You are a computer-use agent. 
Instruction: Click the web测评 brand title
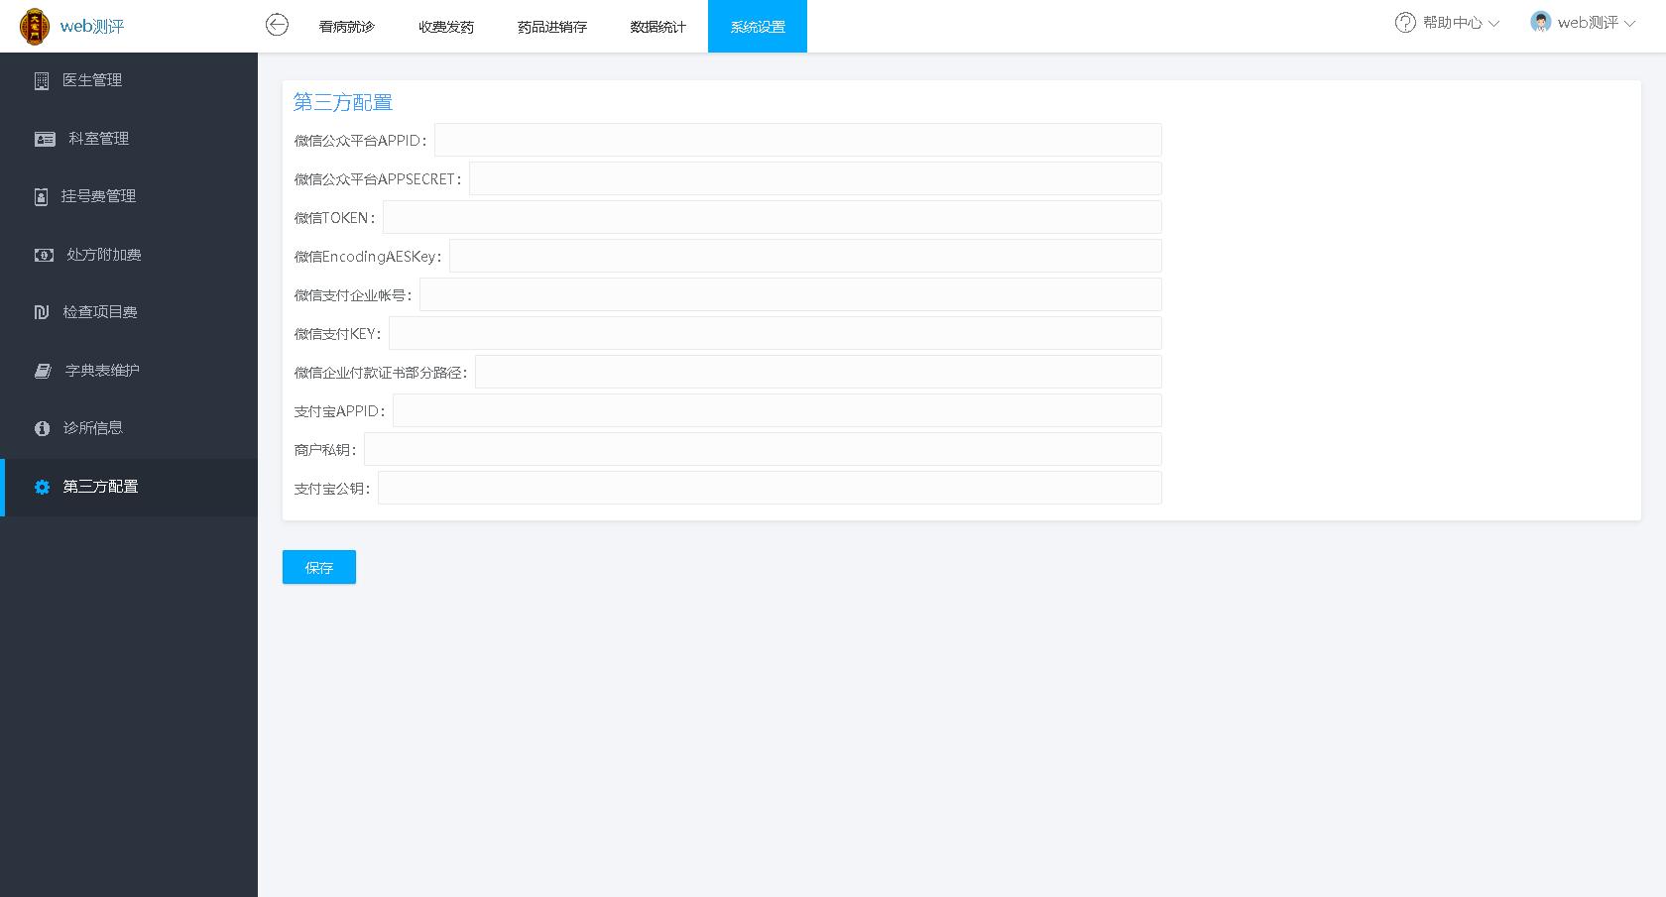click(x=92, y=27)
